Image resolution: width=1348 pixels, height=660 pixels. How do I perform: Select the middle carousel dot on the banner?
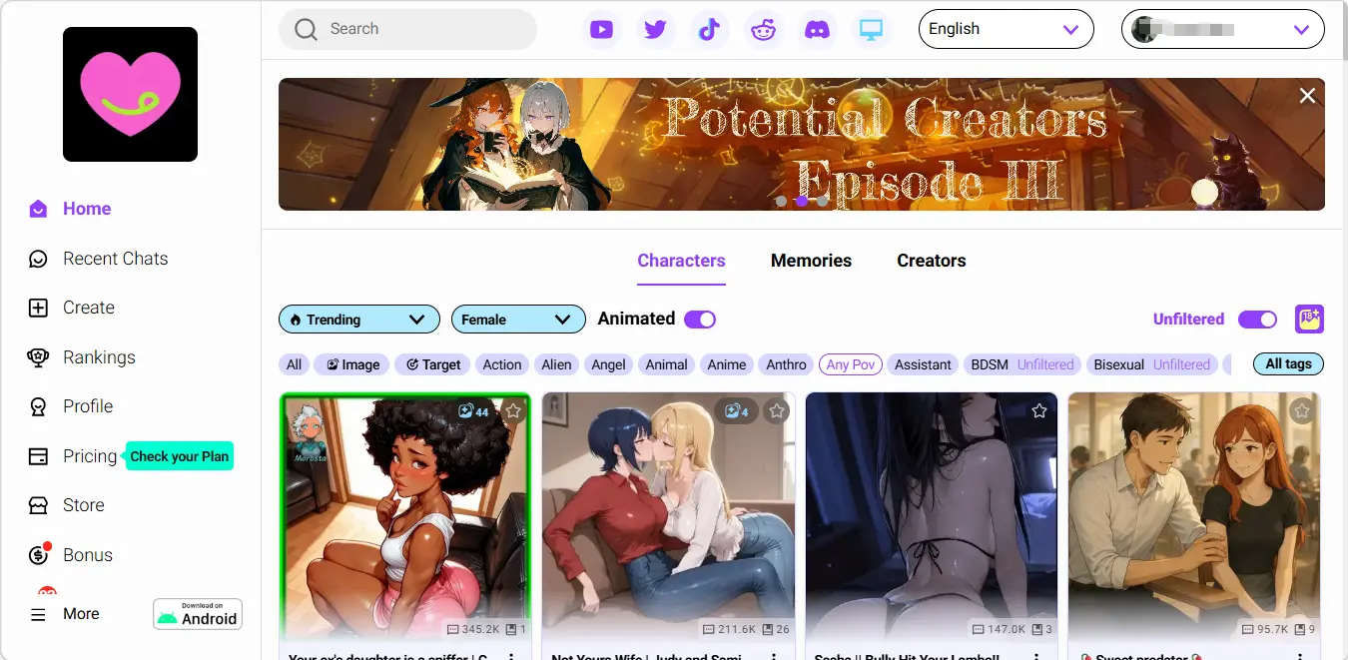pyautogui.click(x=802, y=201)
